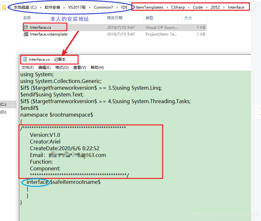This screenshot has width=261, height=221.
Task: Click the 'Email:' comment line
Action: point(68,155)
